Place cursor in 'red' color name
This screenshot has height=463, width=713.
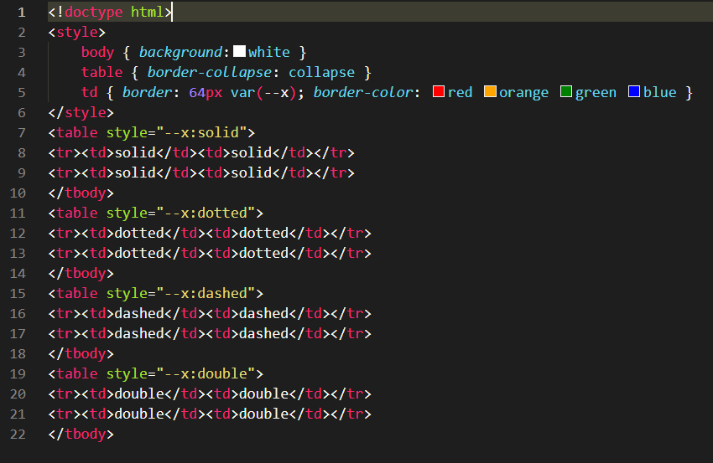click(460, 92)
